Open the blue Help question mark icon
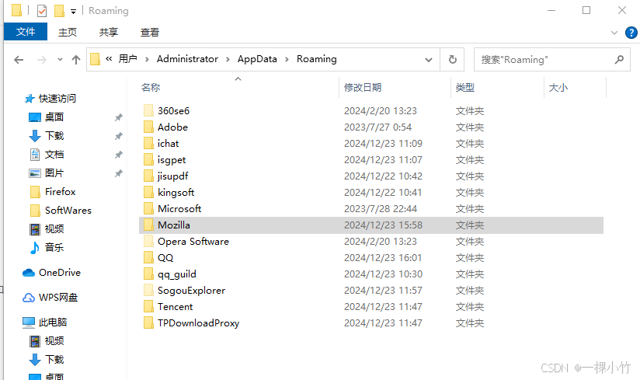Viewport: 640px width, 380px height. pyautogui.click(x=631, y=33)
